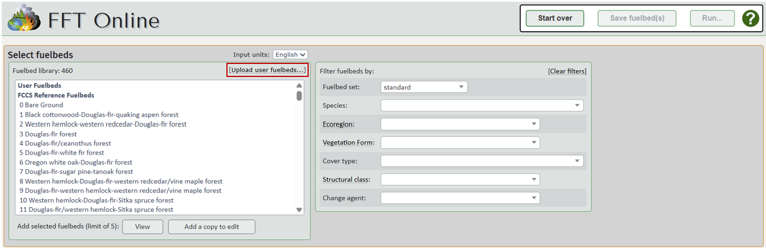Open the Structural class dropdown
Viewport: 766px width, 249px height.
click(x=460, y=179)
